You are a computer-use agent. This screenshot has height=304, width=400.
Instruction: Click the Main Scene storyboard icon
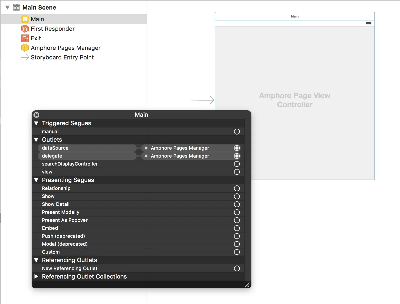click(16, 7)
